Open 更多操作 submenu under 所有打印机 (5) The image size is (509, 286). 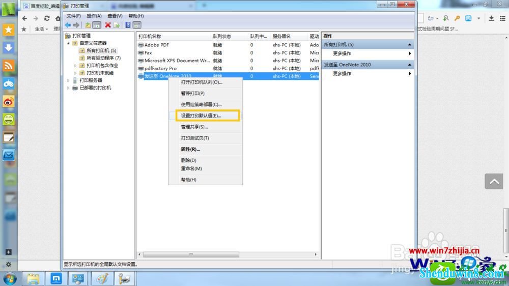[368, 53]
